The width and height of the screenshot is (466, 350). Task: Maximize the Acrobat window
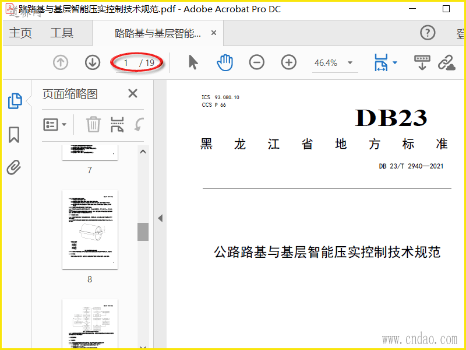(x=446, y=9)
